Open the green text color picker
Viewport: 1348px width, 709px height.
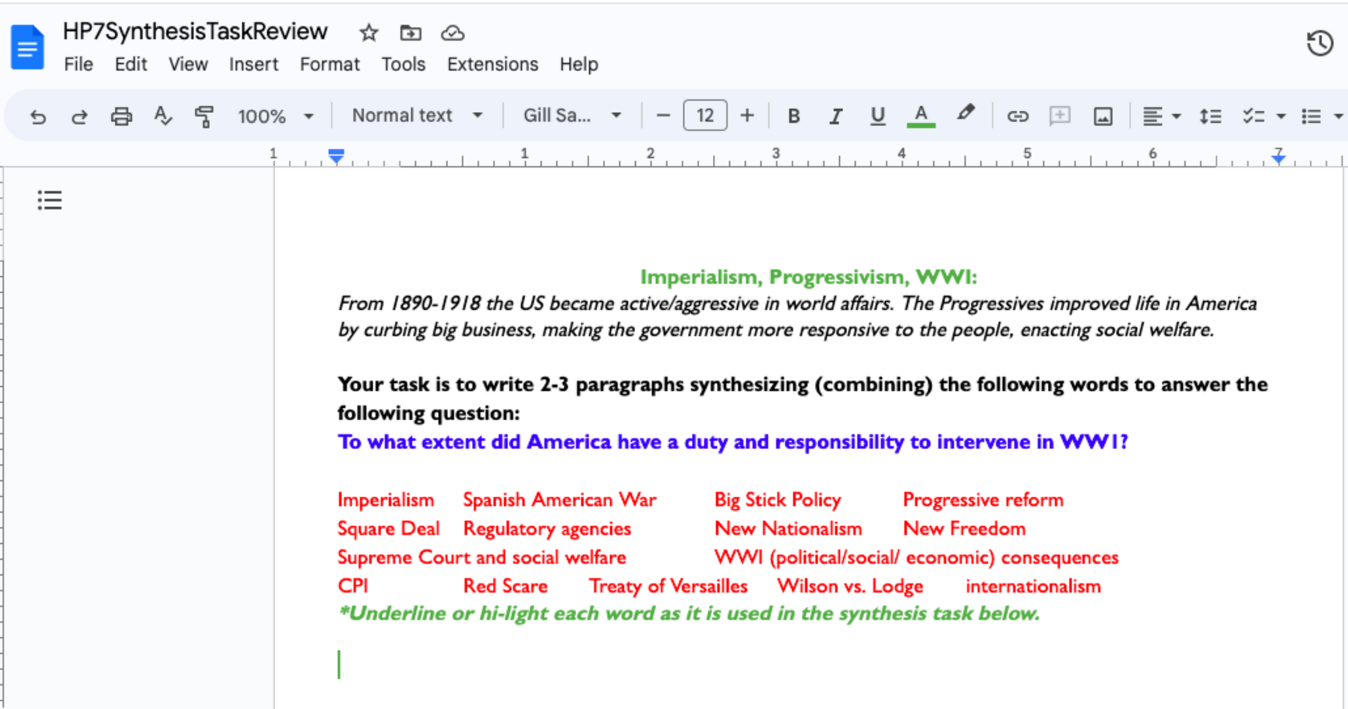tap(921, 116)
